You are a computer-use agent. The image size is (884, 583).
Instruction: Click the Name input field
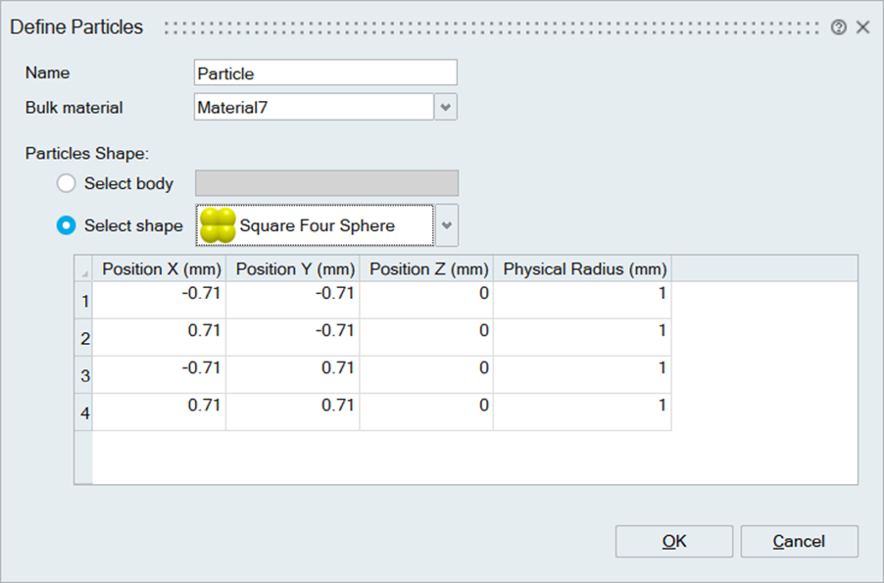pos(325,73)
